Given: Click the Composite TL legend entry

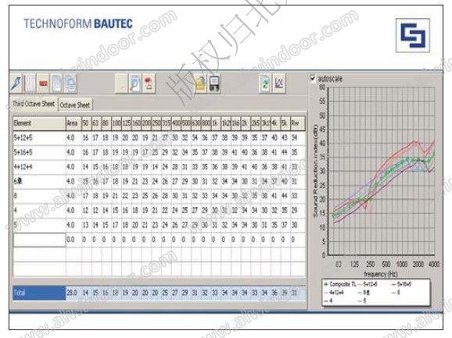Looking at the screenshot, I should [x=340, y=284].
